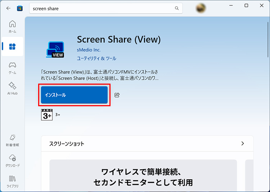Click the app description text
Image resolution: width=270 pixels, height=192 pixels.
99,75
